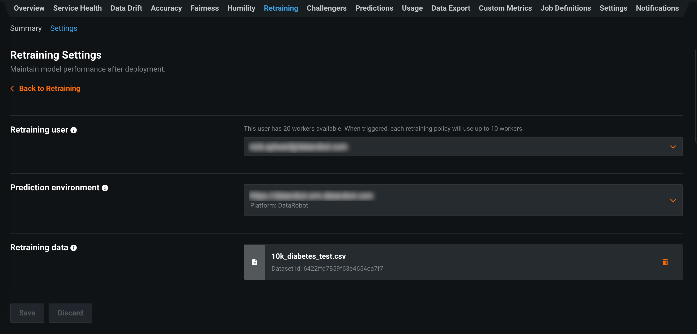
Task: Open the Job Definitions tab
Action: (566, 8)
